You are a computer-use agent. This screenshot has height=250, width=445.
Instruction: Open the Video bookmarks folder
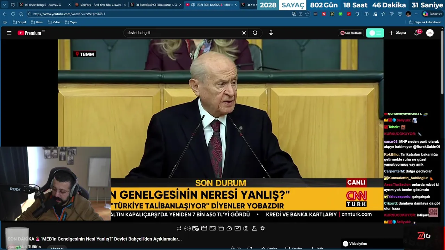click(x=54, y=22)
